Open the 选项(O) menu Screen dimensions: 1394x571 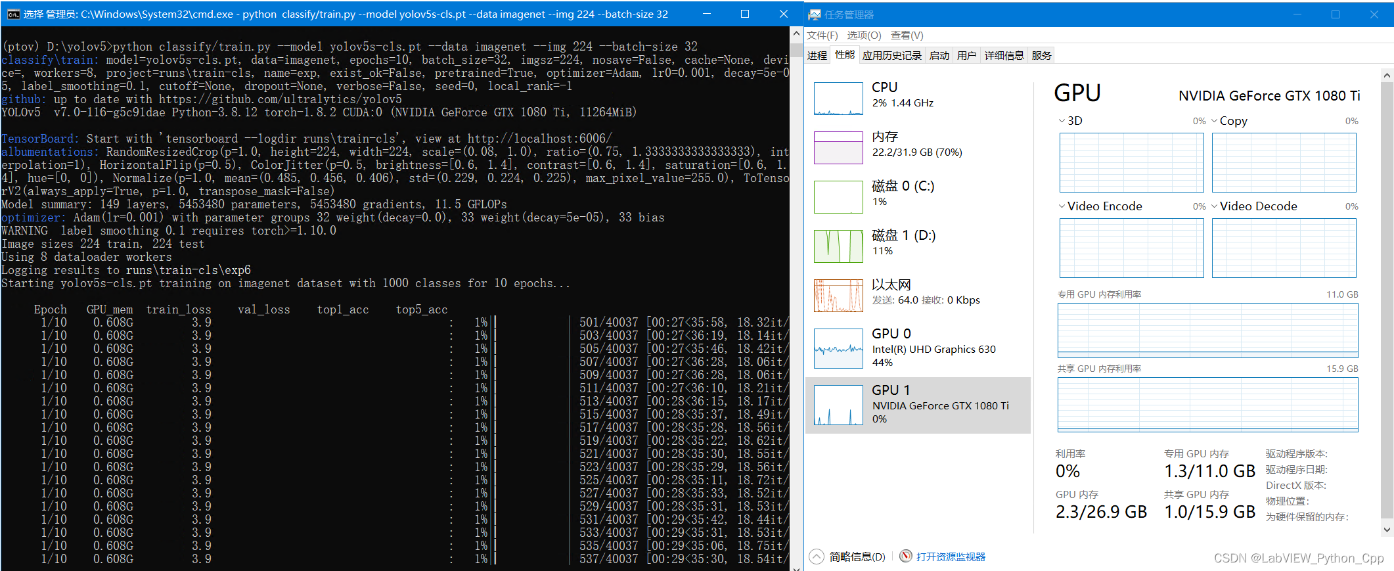point(864,35)
